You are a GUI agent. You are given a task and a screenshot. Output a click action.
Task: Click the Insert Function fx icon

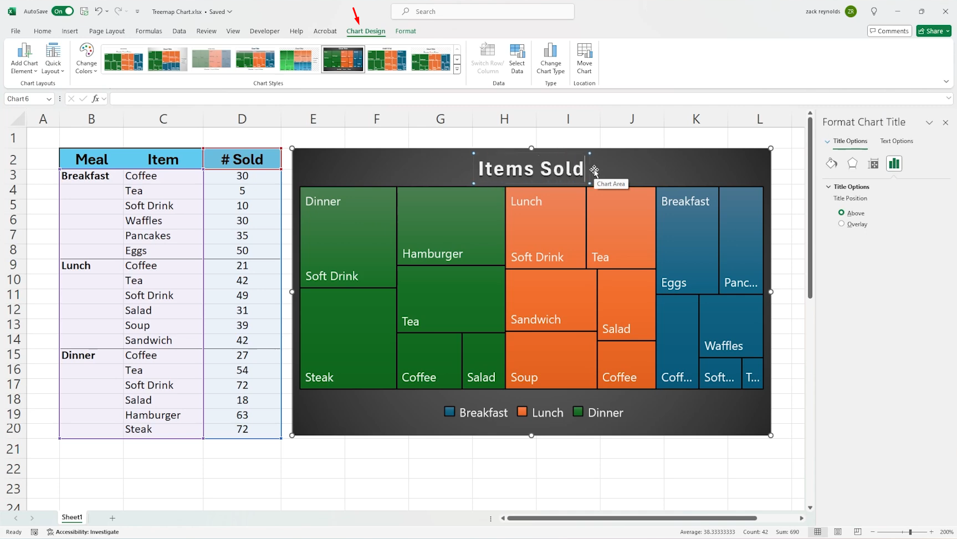coord(96,99)
